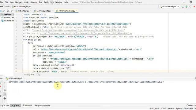
Task: Open the Refactor menu
Action: click(x=34, y=2)
